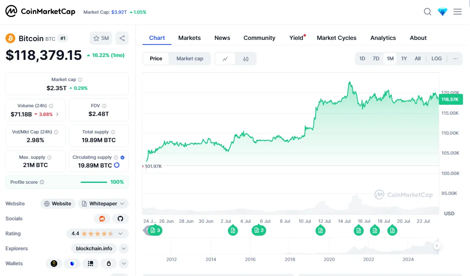Click the share icon beside Bitcoin

[x=122, y=38]
